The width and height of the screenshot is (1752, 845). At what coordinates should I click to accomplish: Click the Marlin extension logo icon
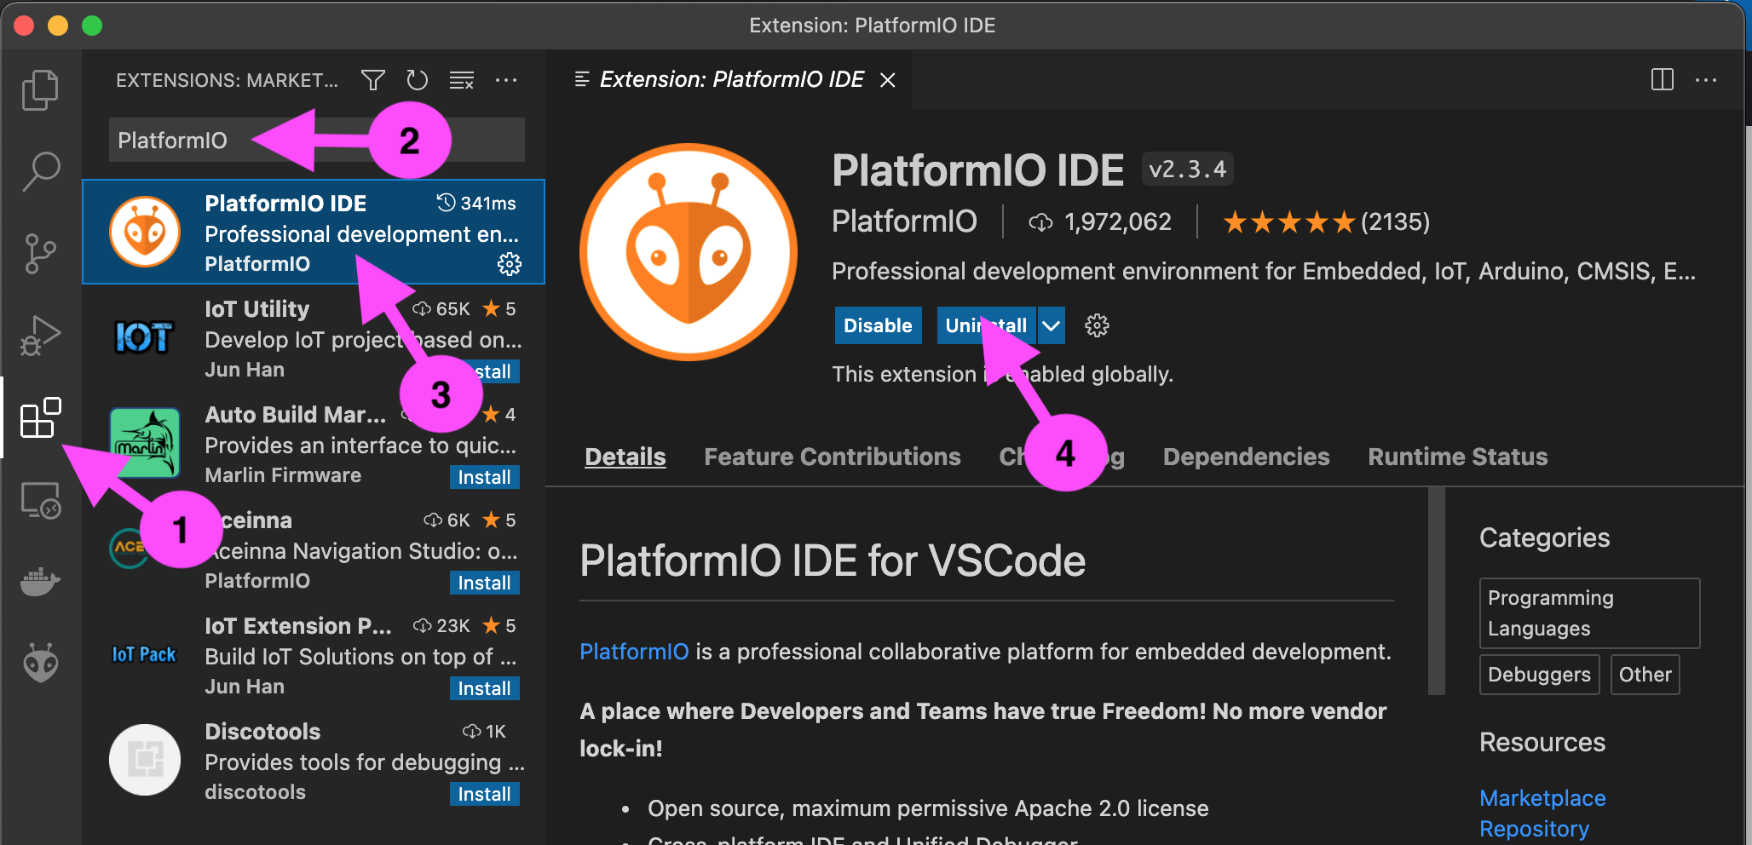pos(145,443)
